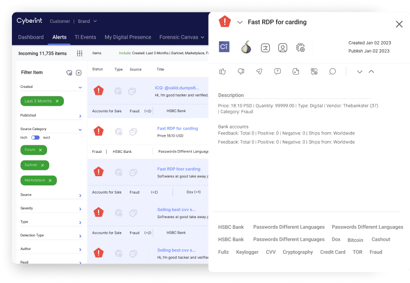This screenshot has width=410, height=283.
Task: Collapse the Source Category filter section
Action: (x=80, y=130)
